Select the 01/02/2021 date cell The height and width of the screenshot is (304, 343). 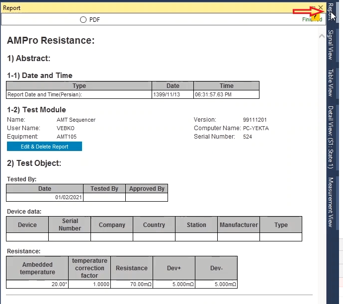[45, 197]
